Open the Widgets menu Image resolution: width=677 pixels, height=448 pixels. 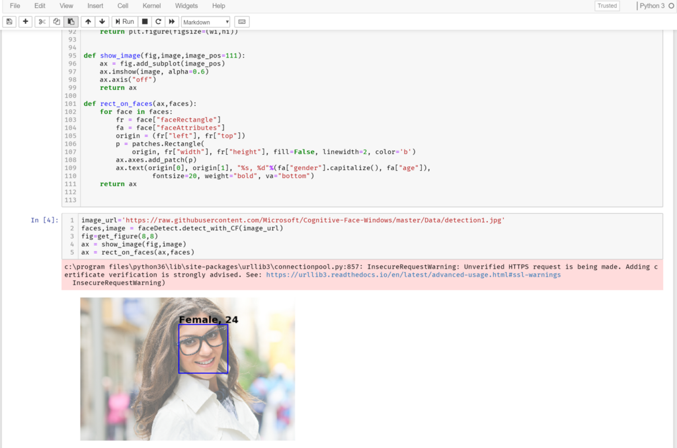coord(186,6)
